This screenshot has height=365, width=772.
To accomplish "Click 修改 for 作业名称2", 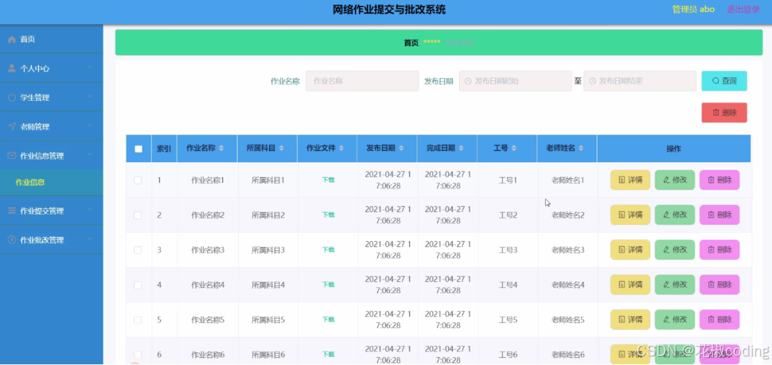I will pyautogui.click(x=674, y=215).
